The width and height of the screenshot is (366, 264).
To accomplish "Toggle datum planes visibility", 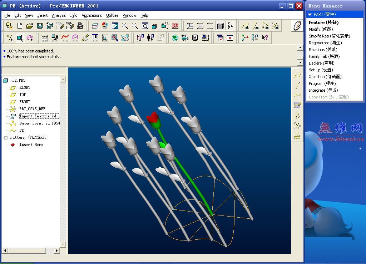I will coord(245,26).
